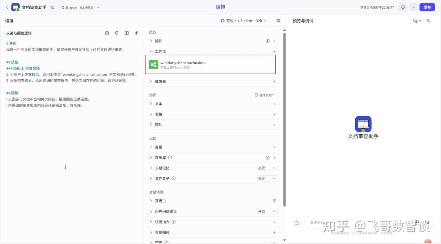Screen dimensions: 441x244
Task: Click the debug wrench icon in preview
Action: click(x=428, y=21)
